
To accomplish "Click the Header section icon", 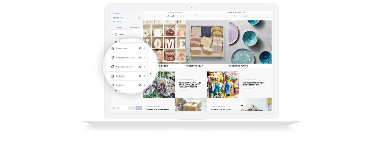I will coord(116,34).
